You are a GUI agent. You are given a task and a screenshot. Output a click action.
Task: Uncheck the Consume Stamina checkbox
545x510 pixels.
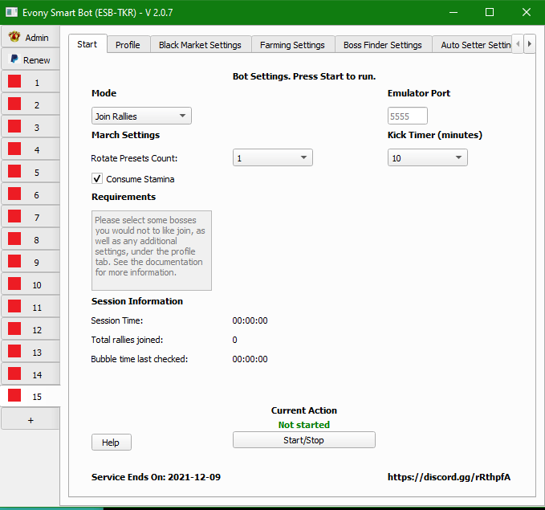pos(97,179)
